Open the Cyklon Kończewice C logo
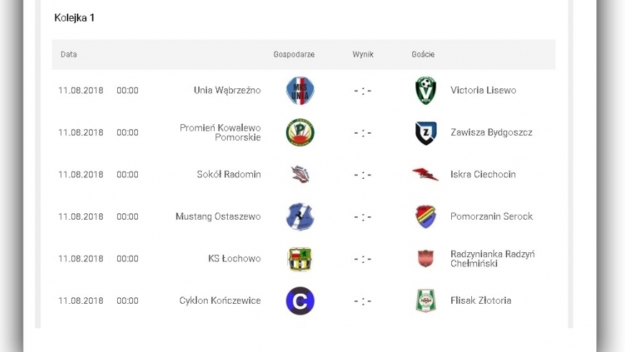 click(300, 301)
